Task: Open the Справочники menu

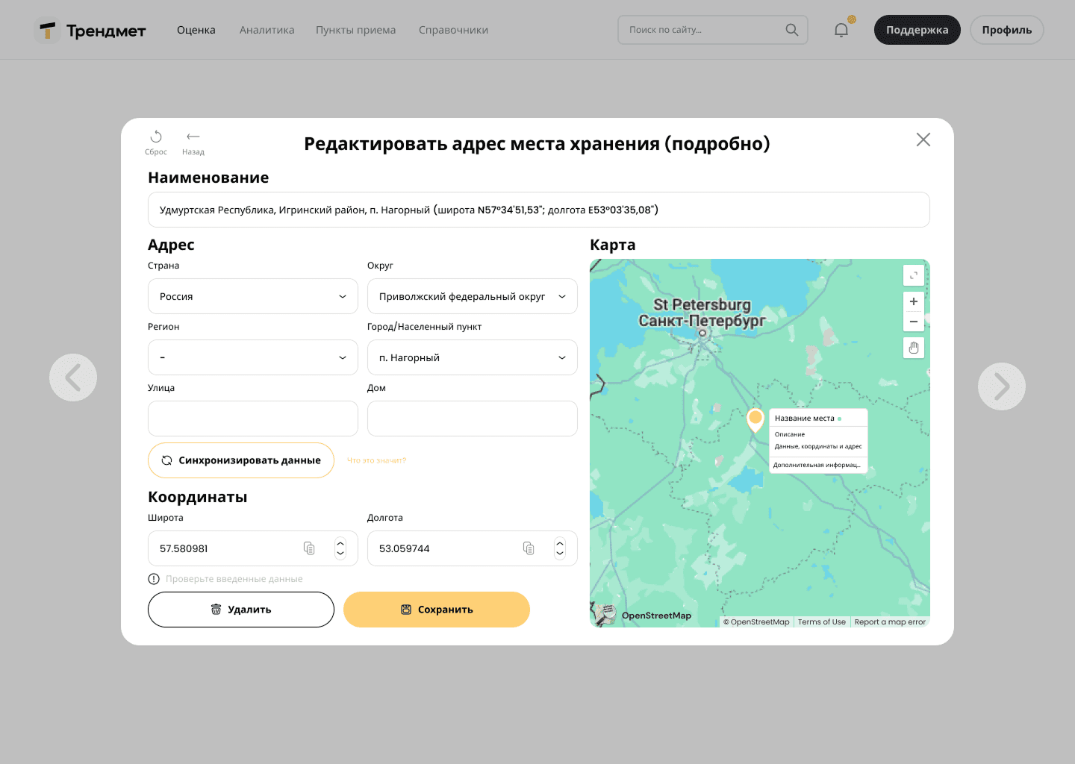Action: click(453, 30)
